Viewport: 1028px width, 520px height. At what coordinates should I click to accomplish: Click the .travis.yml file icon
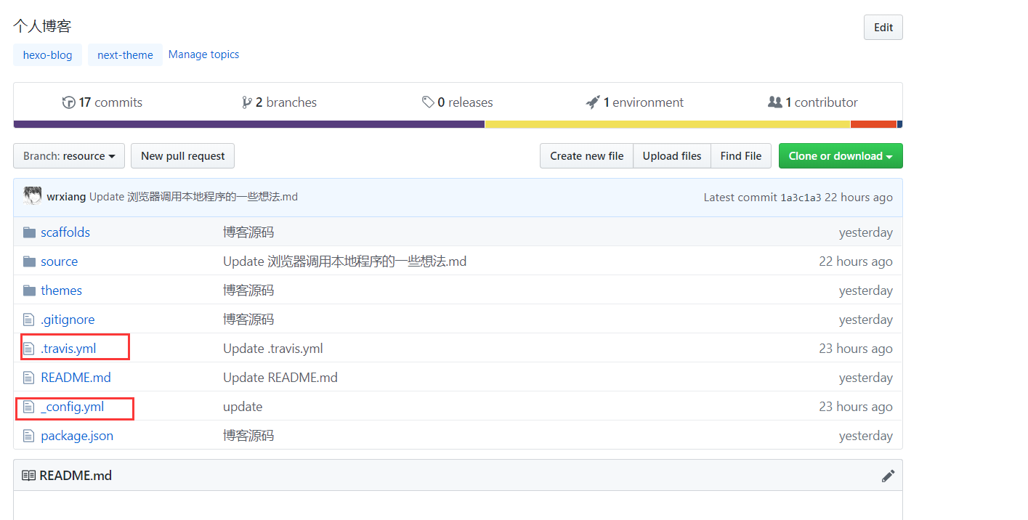point(29,349)
